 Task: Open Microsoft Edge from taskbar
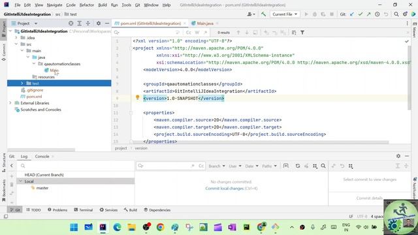(117, 227)
